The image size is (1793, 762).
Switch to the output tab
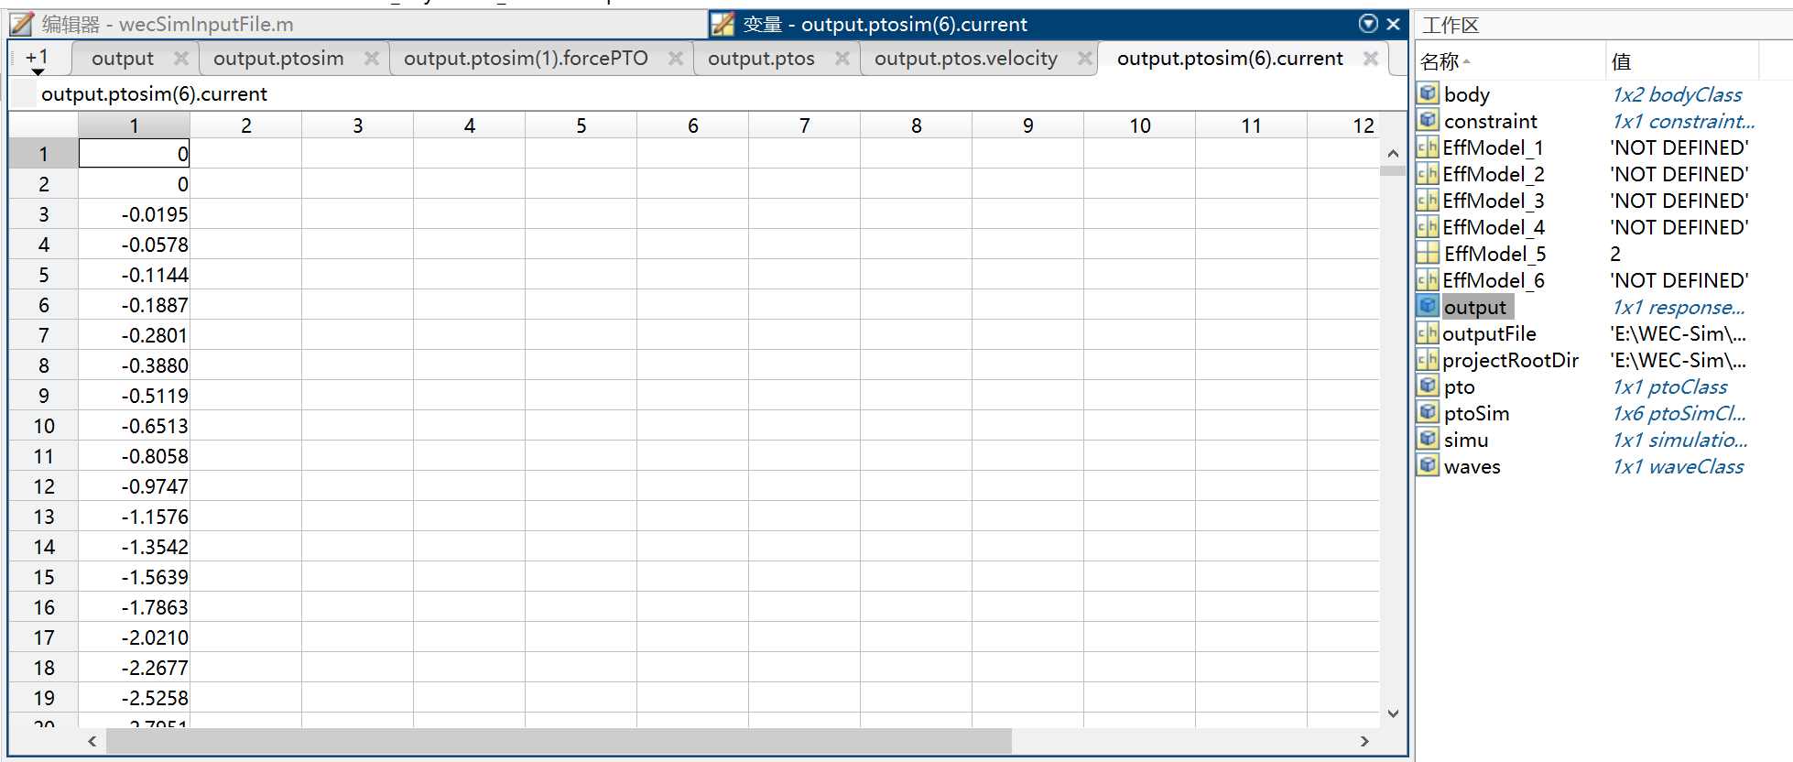coord(123,59)
